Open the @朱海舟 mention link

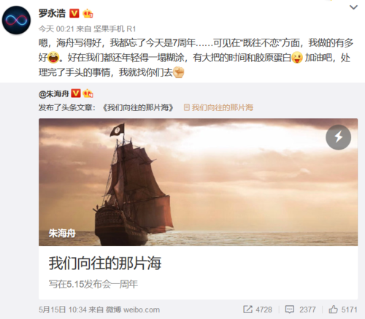[x=54, y=93]
